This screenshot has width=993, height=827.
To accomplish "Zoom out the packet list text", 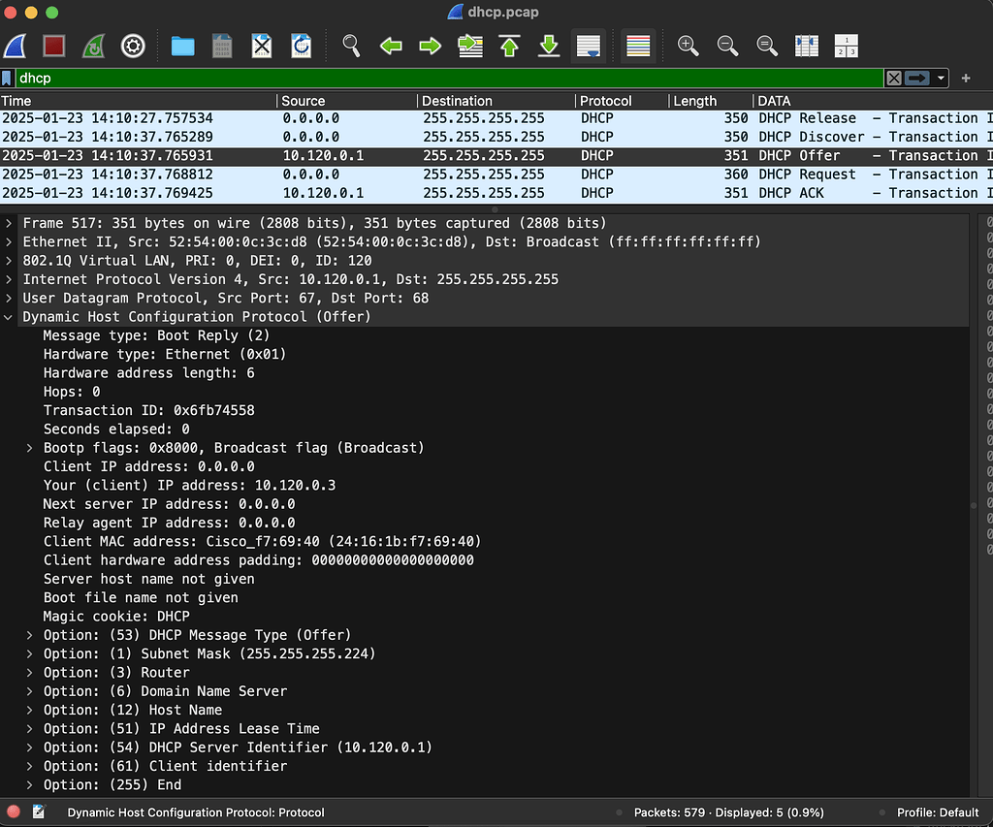I will [x=727, y=46].
